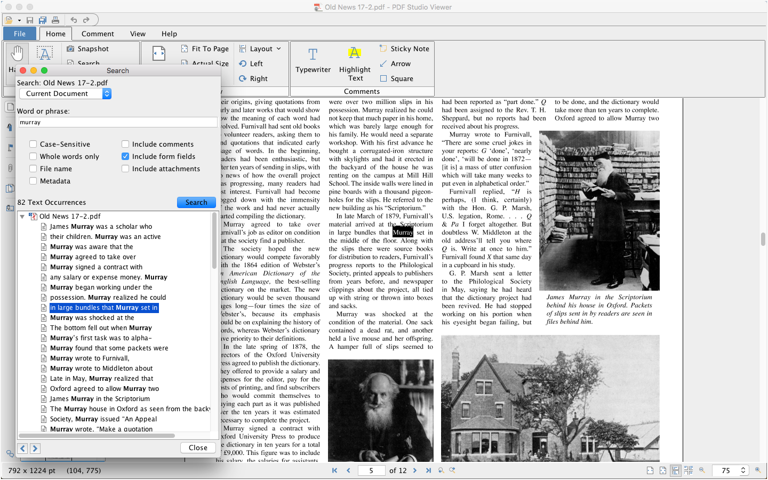Activate the Highlight Text tool
The width and height of the screenshot is (768, 480).
(354, 61)
